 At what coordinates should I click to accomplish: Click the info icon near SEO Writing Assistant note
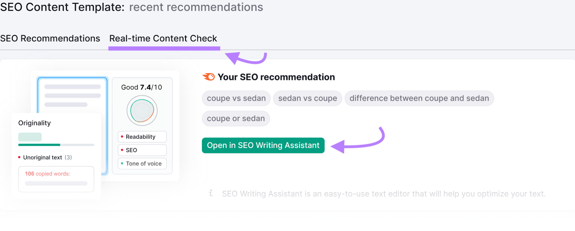pyautogui.click(x=211, y=194)
